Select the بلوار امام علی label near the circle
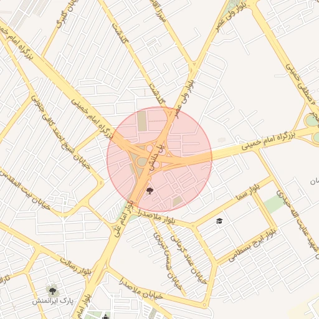Viewport: 319px width, 319px height. tap(124, 218)
